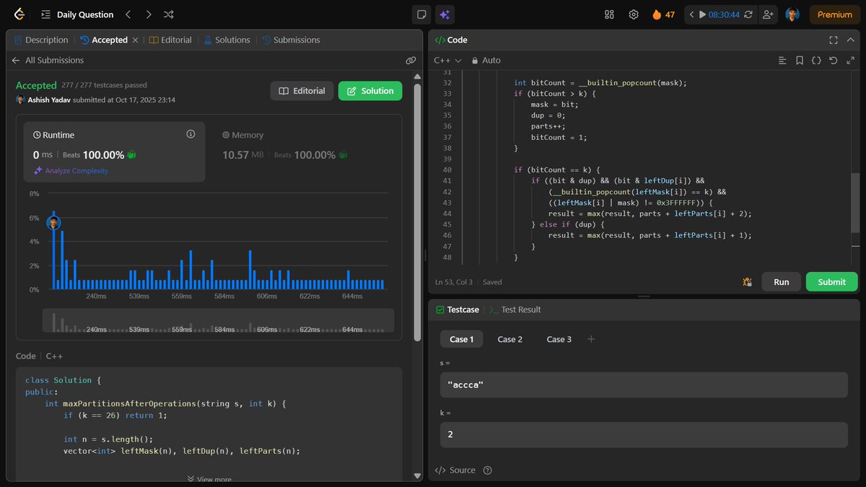The height and width of the screenshot is (487, 866).
Task: Click the debugger icon beside Run
Action: (747, 282)
